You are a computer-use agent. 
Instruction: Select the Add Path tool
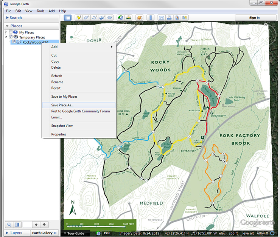click(x=95, y=18)
